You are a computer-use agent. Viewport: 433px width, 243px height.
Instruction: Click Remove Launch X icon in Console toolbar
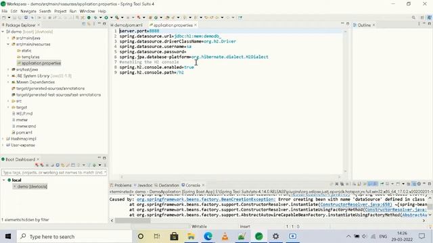coord(337,184)
